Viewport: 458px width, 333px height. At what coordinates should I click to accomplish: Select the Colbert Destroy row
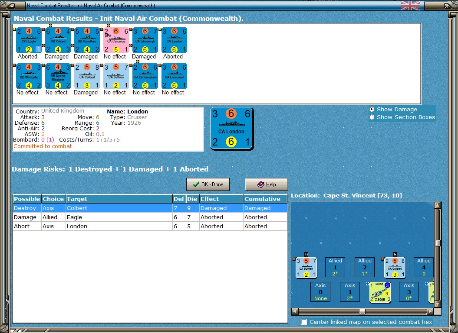(x=150, y=208)
